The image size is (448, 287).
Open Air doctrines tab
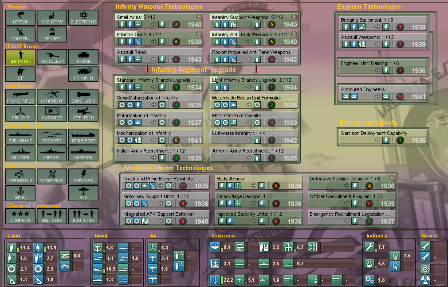click(x=83, y=193)
